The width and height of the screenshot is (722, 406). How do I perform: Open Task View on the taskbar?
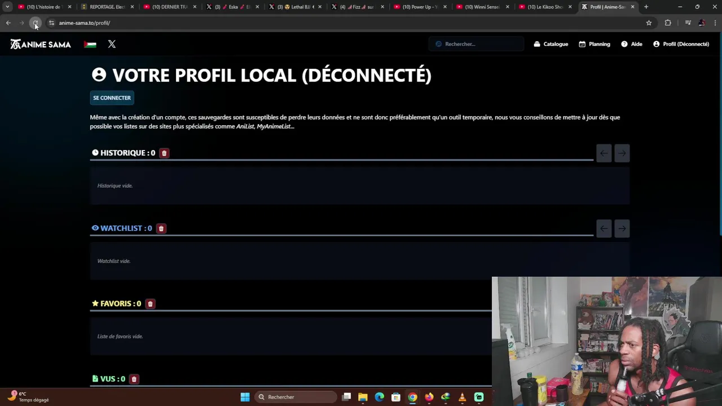coord(346,397)
